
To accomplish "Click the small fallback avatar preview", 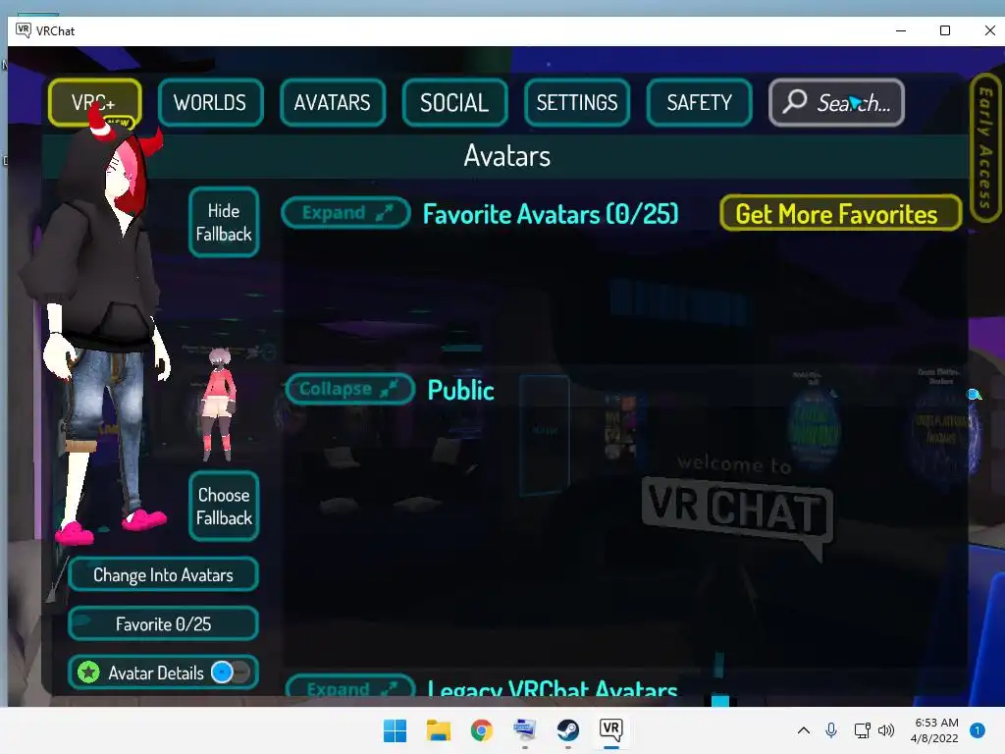I will click(219, 405).
